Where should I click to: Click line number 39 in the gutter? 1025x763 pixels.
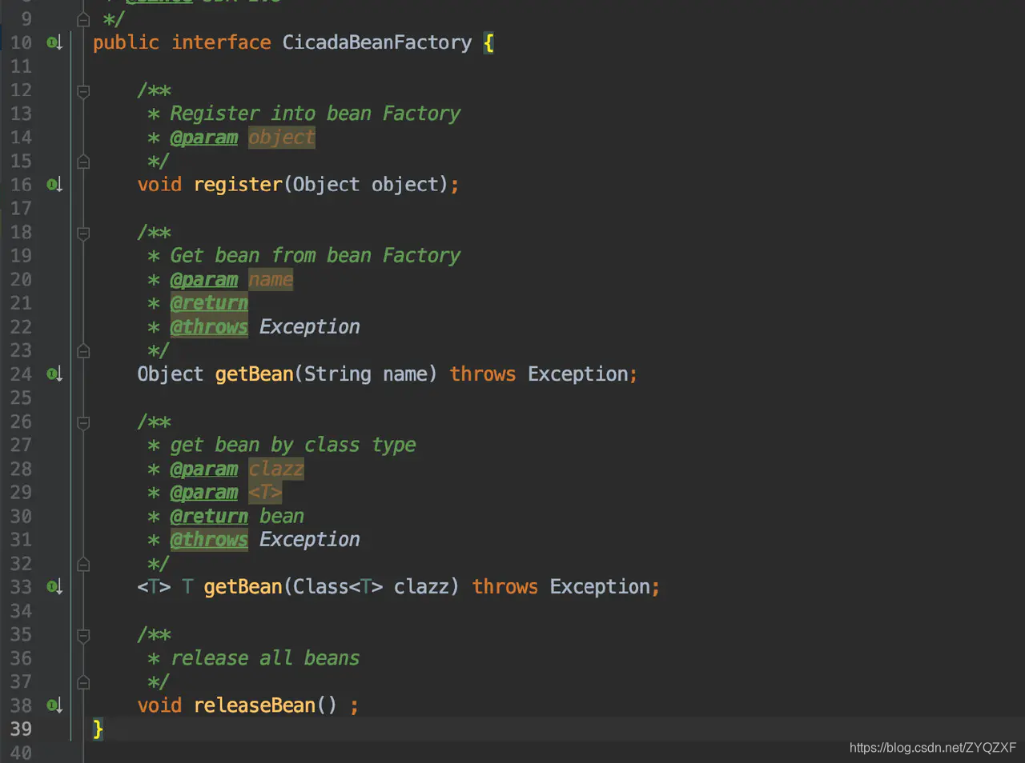[x=21, y=729]
